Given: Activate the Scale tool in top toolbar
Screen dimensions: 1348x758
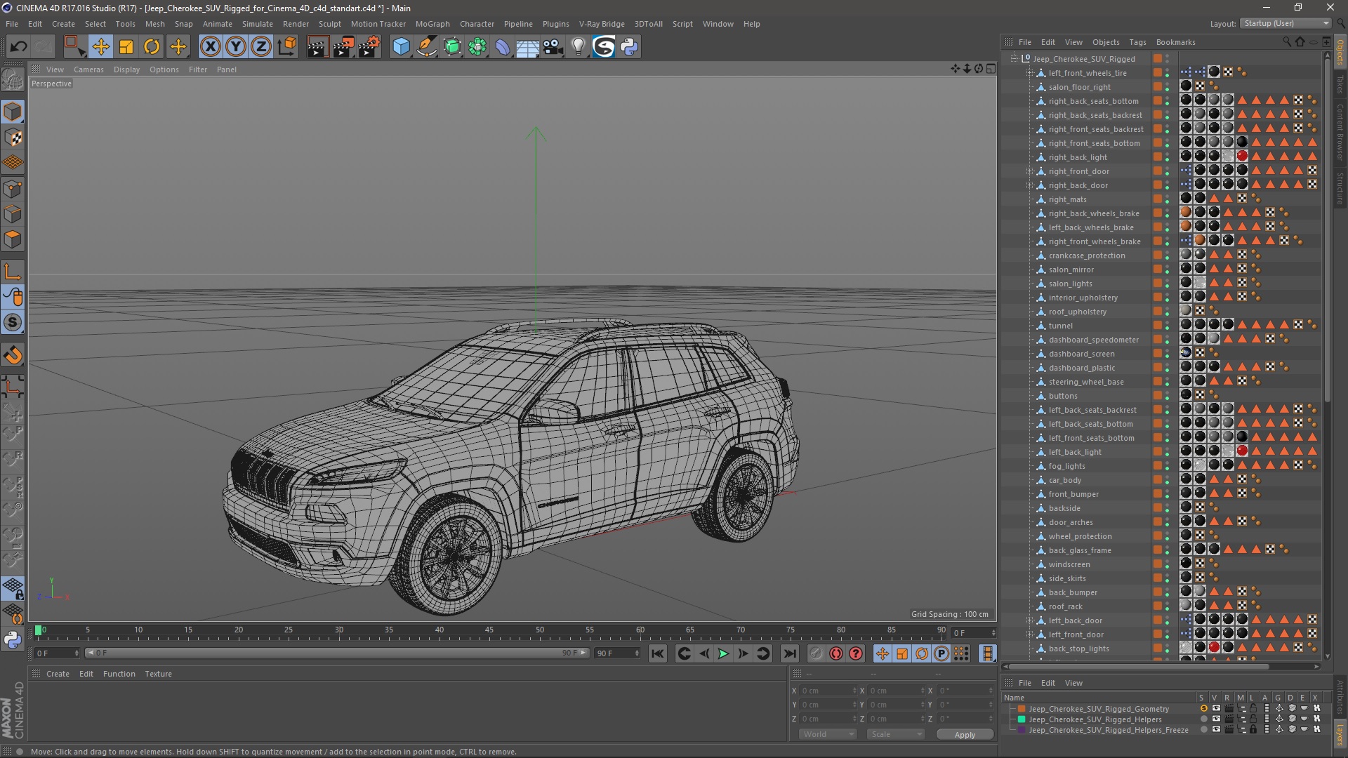Looking at the screenshot, I should [126, 47].
